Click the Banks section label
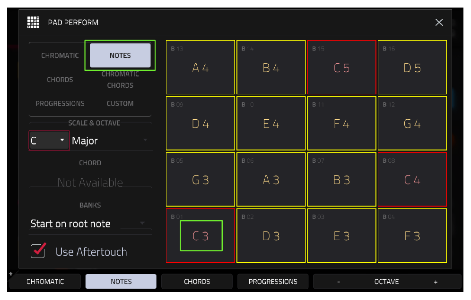 pyautogui.click(x=90, y=205)
